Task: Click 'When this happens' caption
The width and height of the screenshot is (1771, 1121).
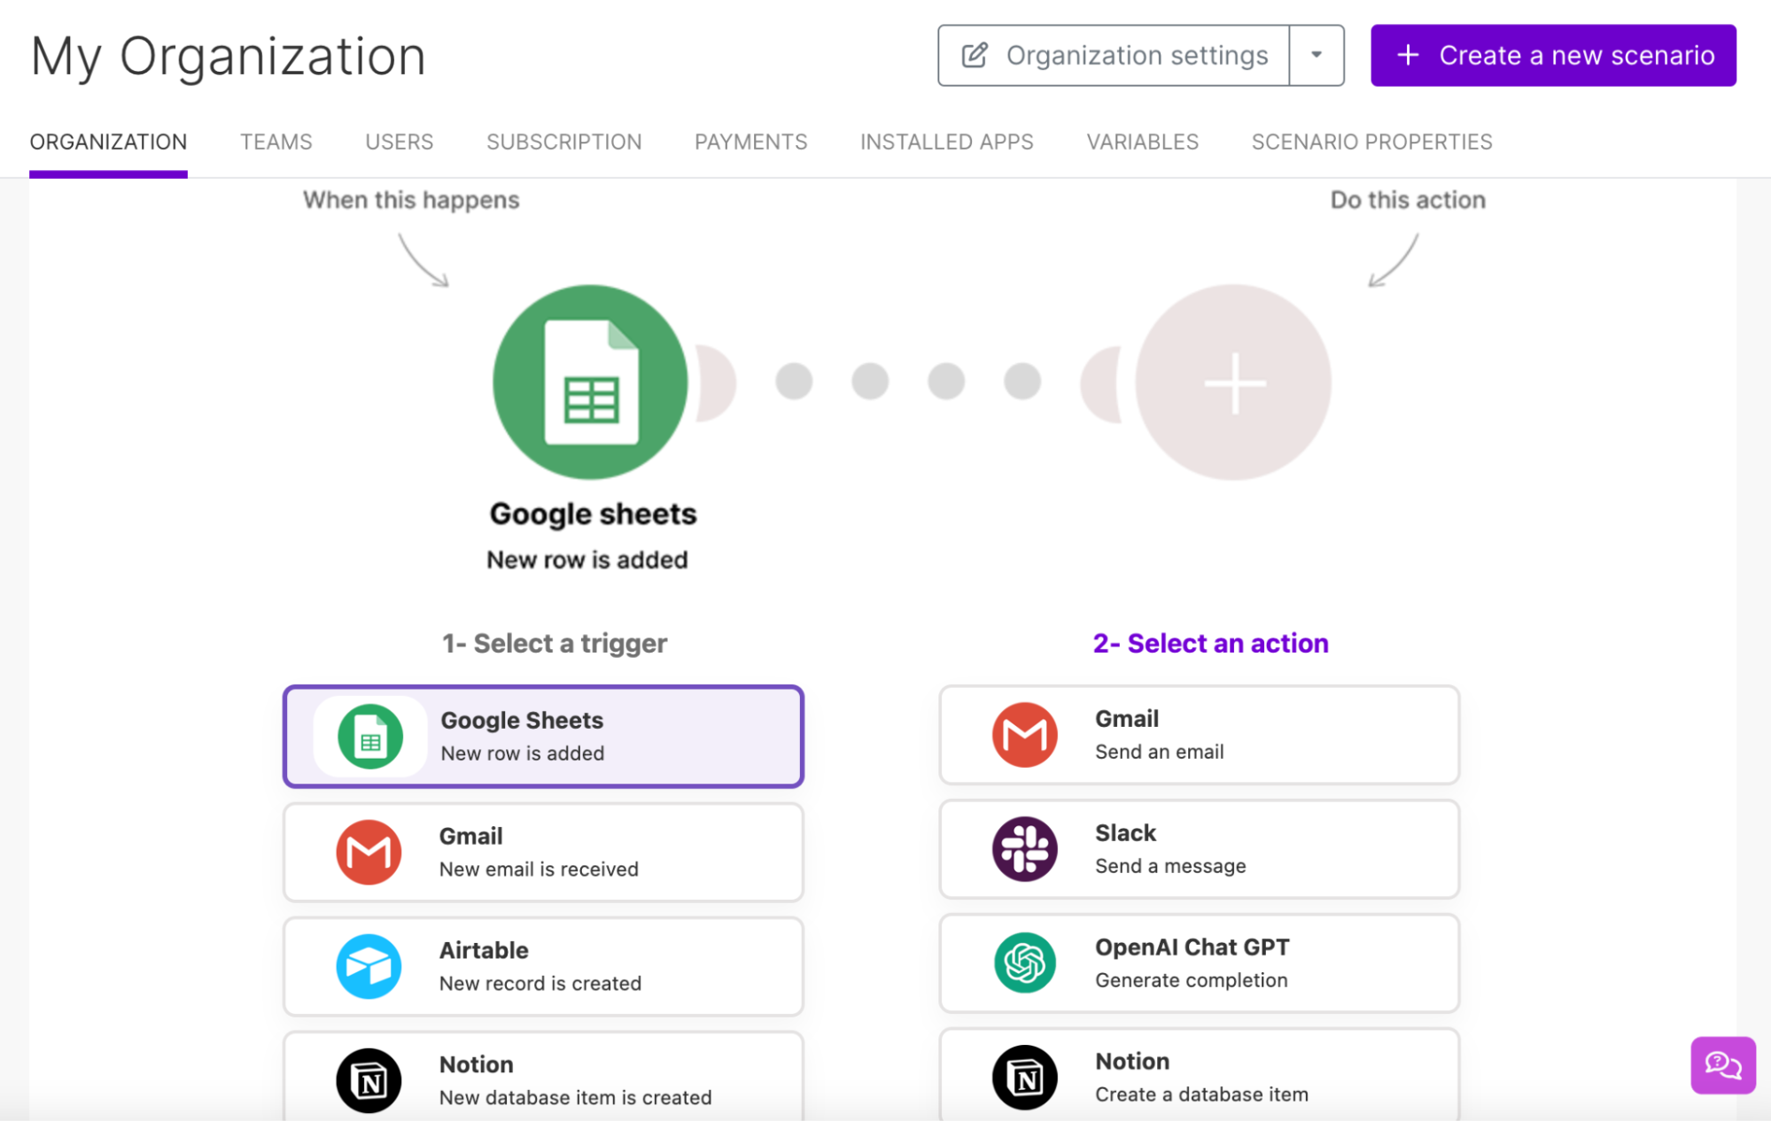Action: [411, 200]
